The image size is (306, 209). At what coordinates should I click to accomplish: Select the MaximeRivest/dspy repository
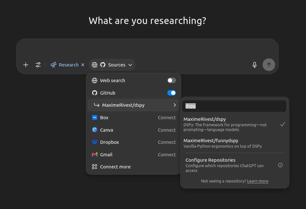[234, 124]
